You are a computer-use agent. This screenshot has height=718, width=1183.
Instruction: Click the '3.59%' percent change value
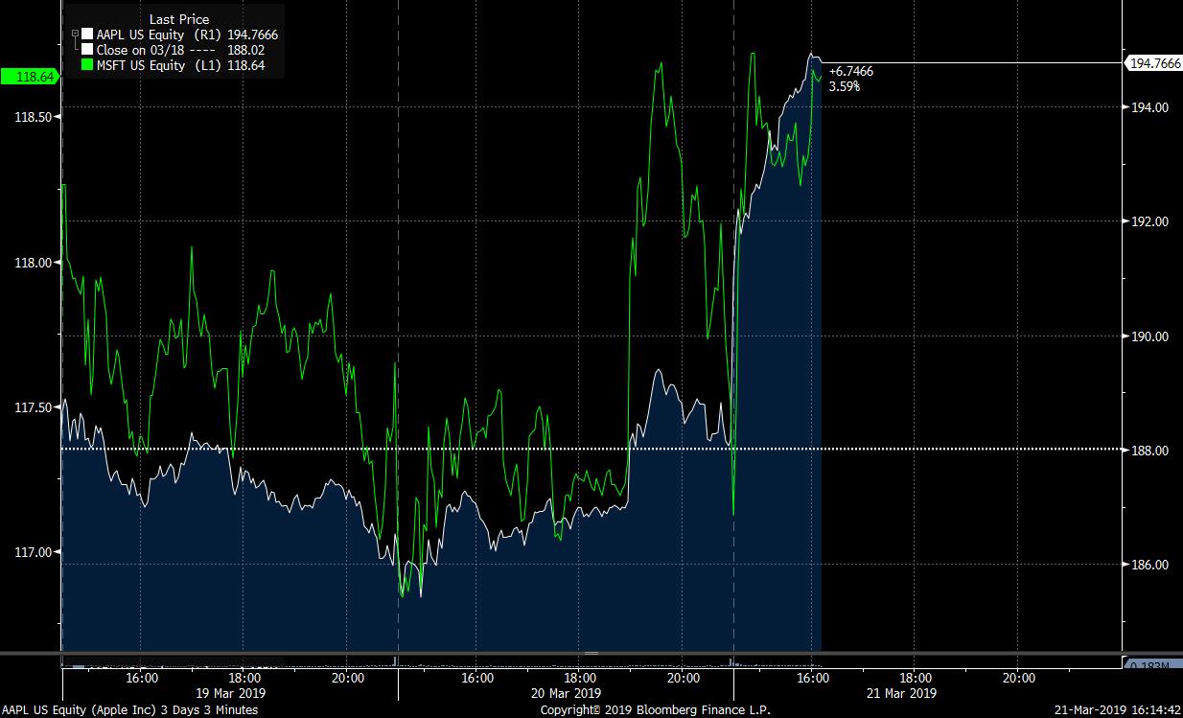coord(845,86)
